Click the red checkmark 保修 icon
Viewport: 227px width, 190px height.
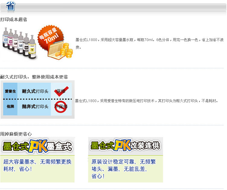click(61, 91)
